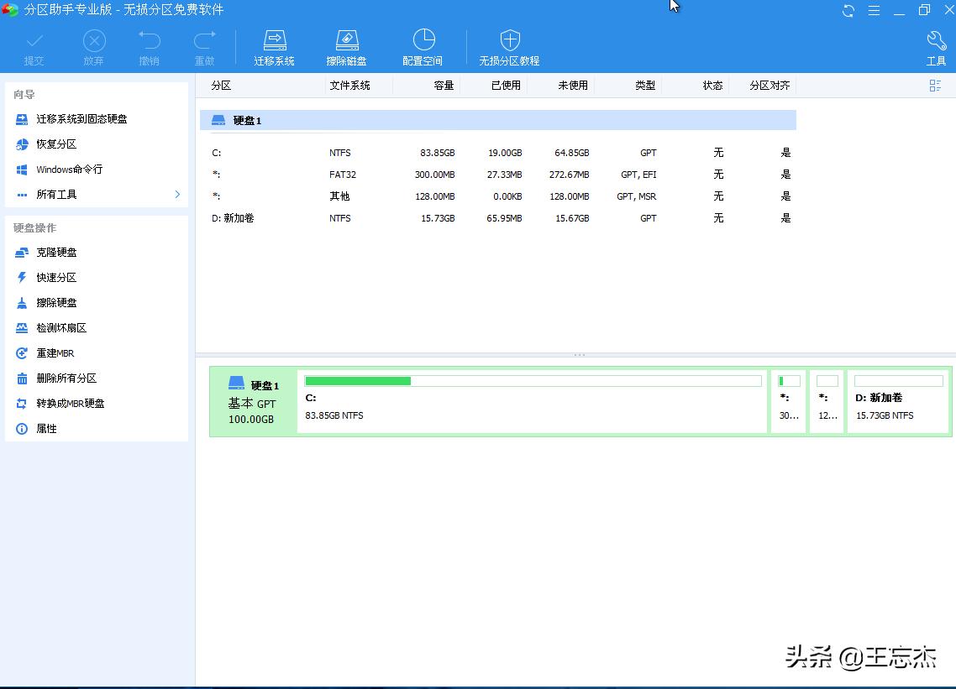Image resolution: width=956 pixels, height=689 pixels.
Task: Select 克隆硬盘 in disk operations
Action: tap(56, 253)
